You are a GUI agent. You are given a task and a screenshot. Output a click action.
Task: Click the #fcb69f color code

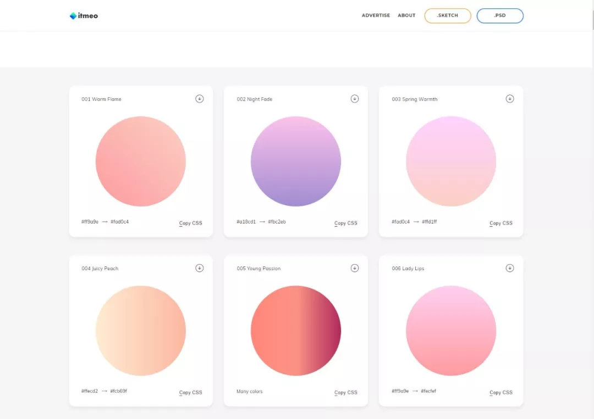click(119, 391)
